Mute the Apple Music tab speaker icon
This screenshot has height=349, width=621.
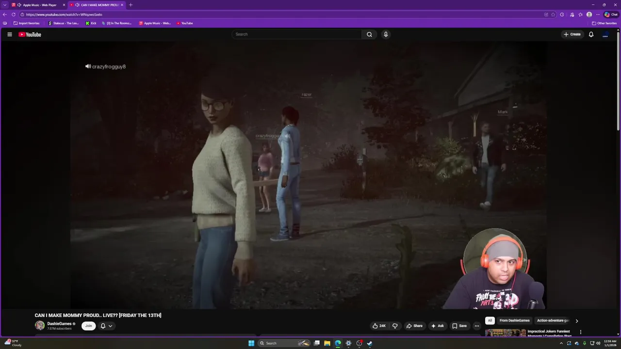(19, 5)
